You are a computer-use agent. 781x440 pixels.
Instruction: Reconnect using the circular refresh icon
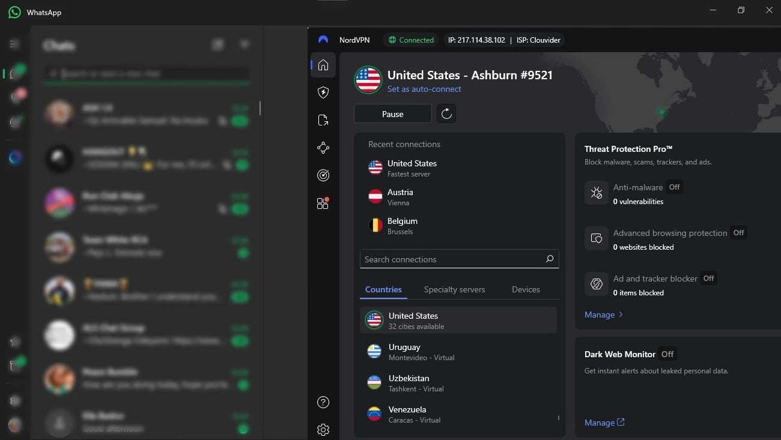[446, 113]
